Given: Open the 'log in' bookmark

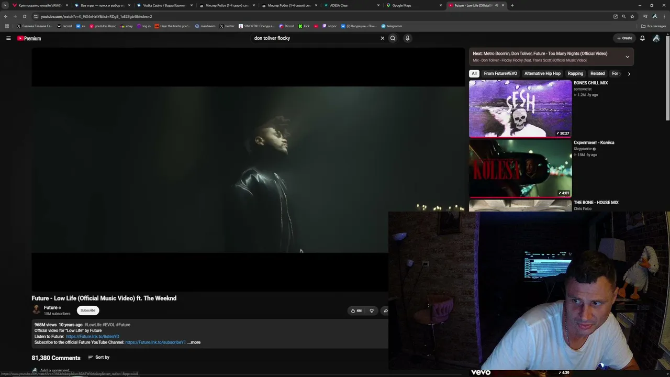Looking at the screenshot, I should (x=143, y=26).
